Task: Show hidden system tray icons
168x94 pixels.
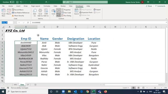Action: (x=138, y=92)
